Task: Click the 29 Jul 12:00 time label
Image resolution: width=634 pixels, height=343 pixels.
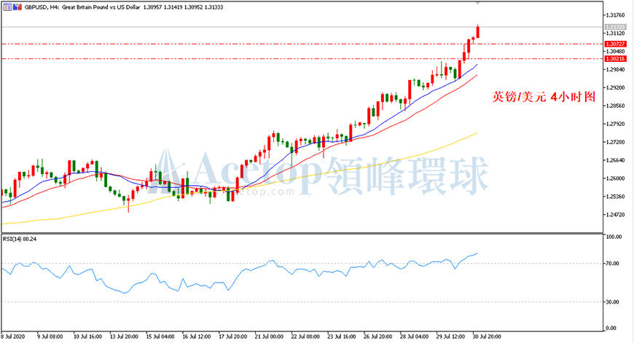Action: (x=450, y=336)
